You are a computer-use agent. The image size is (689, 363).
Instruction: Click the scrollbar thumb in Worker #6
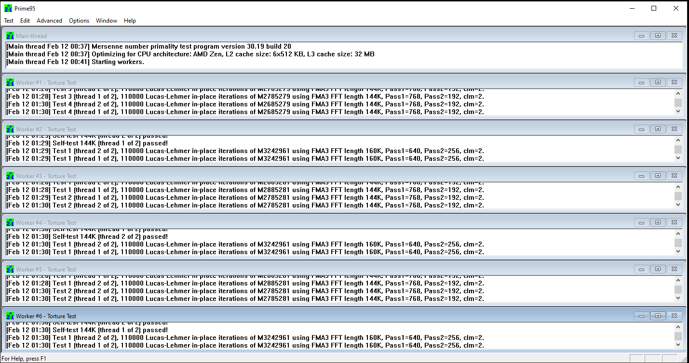tap(678, 337)
